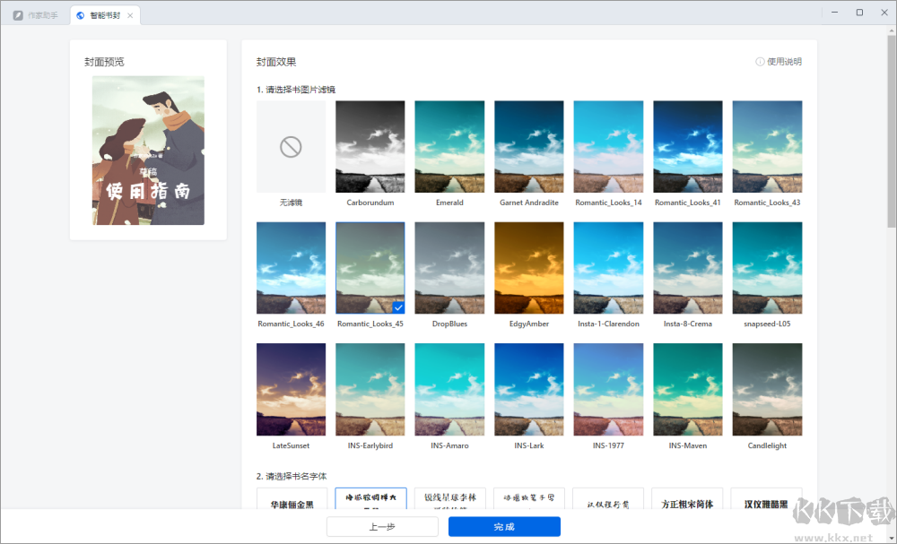This screenshot has height=544, width=897.
Task: Apply the Emerald filter to the cover
Action: coord(449,146)
